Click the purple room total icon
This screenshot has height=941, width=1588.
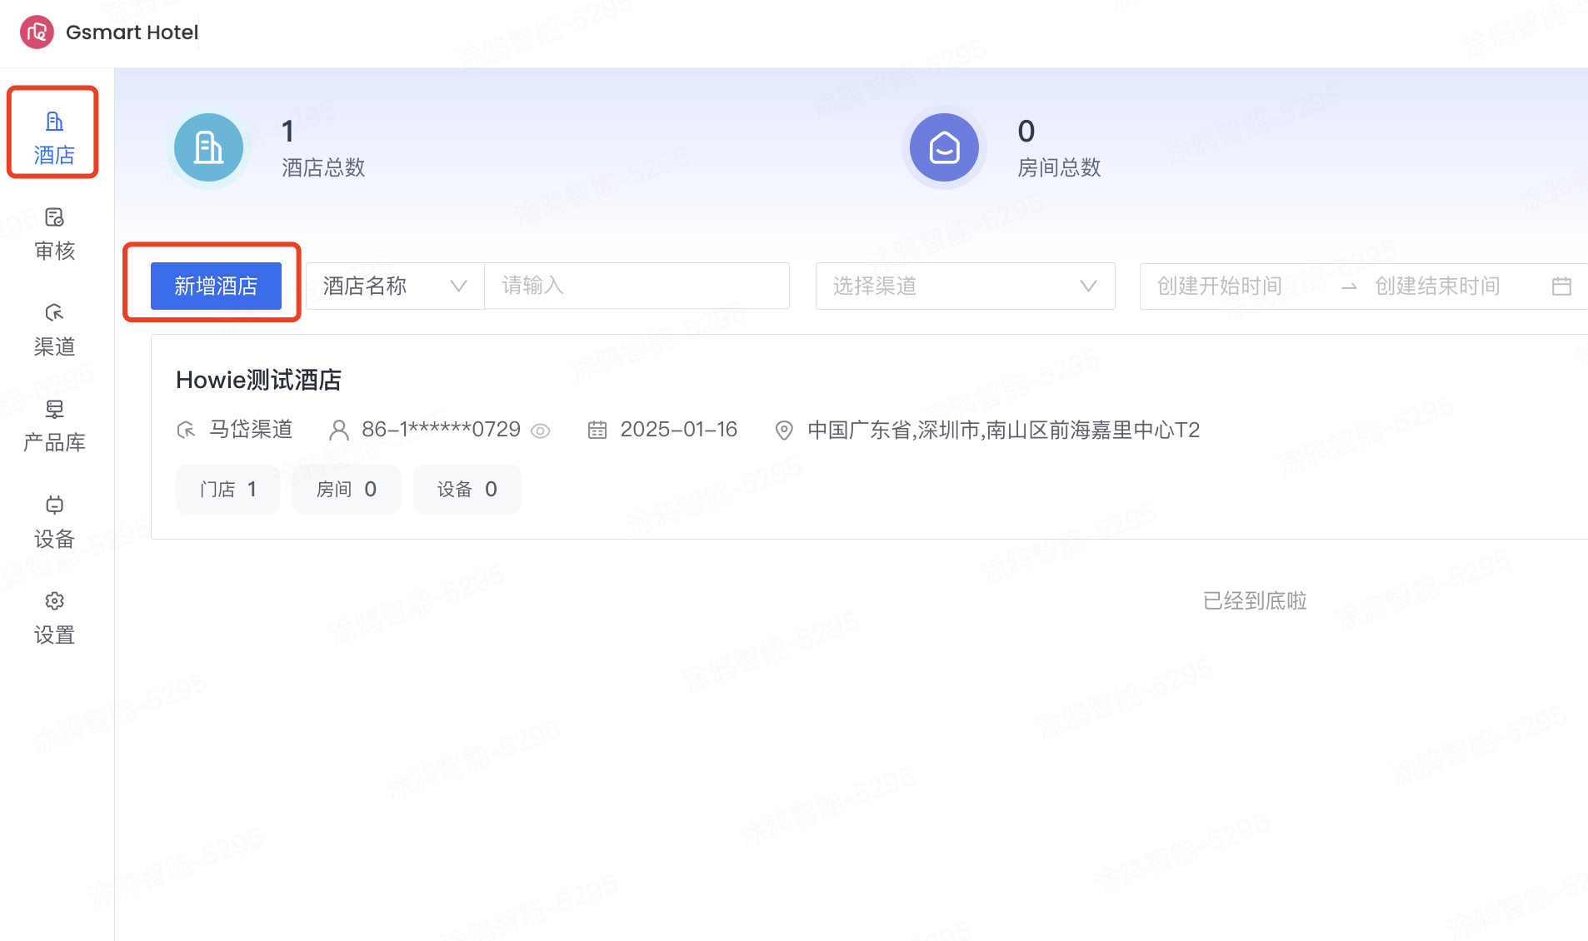click(944, 147)
